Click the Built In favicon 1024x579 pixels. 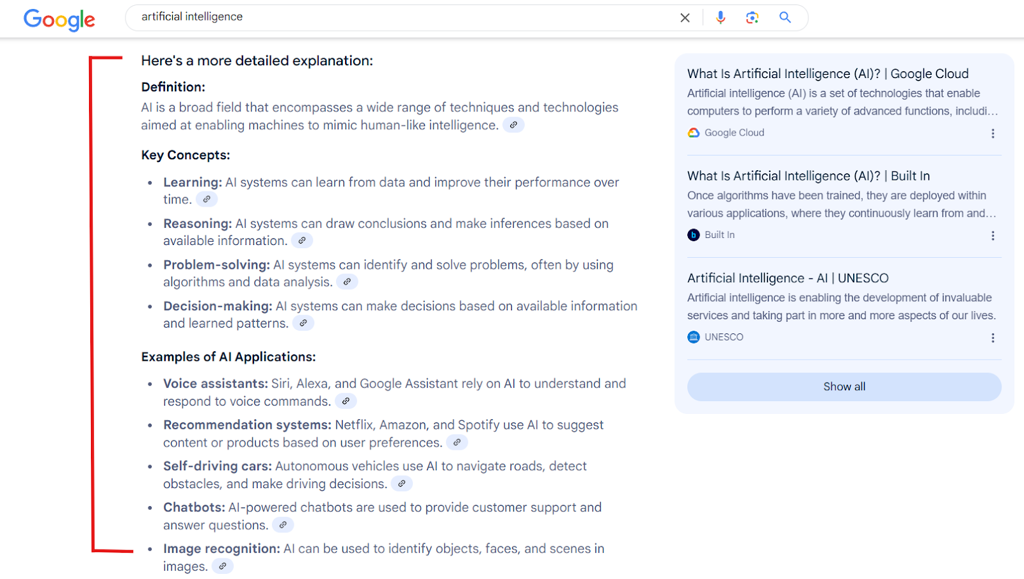coord(694,235)
